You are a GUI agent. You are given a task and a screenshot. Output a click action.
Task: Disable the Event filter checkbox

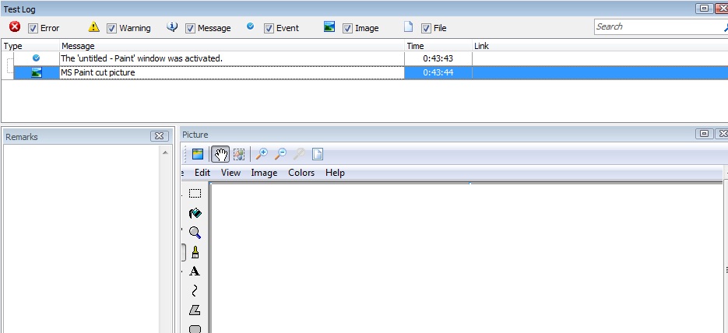pyautogui.click(x=269, y=28)
